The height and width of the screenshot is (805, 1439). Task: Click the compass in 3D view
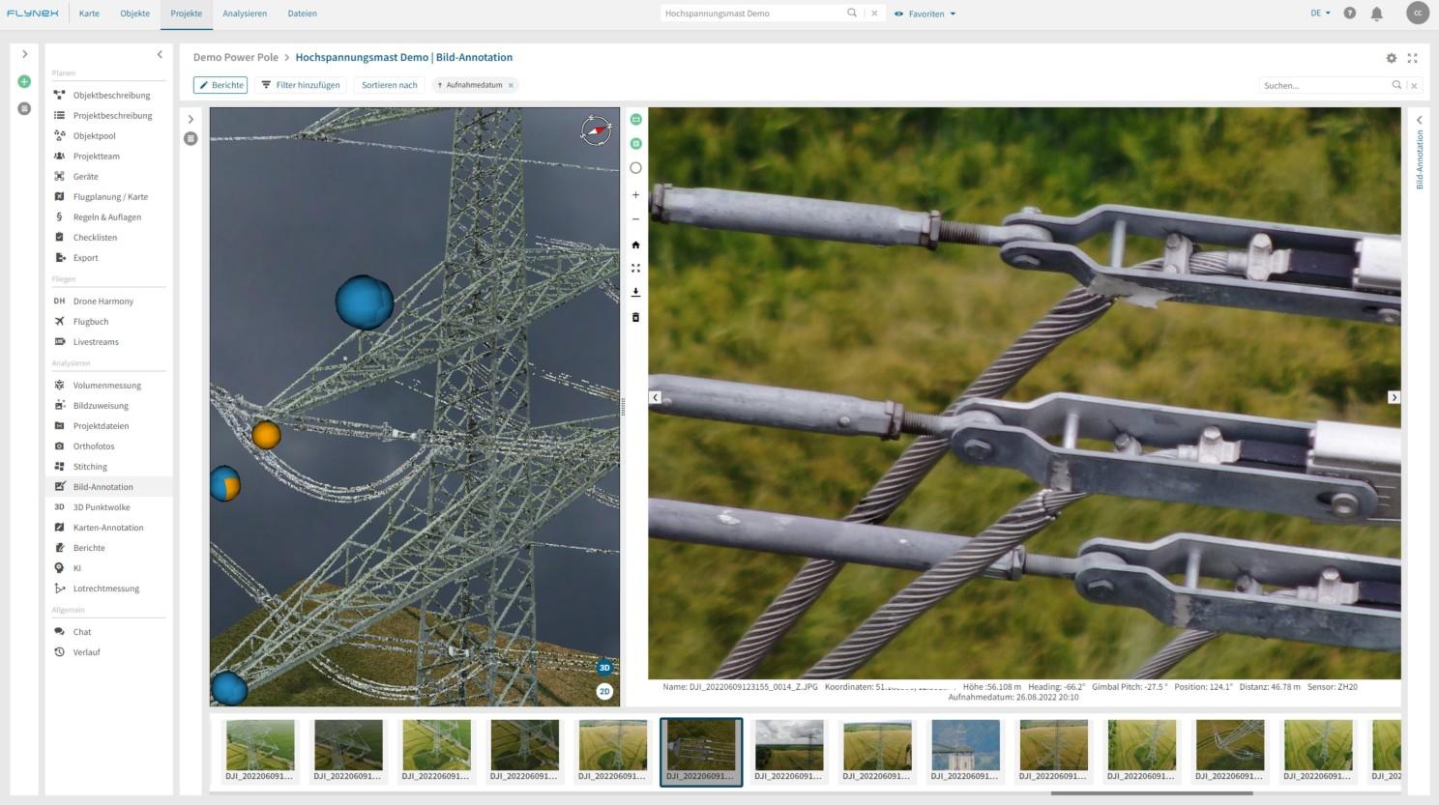coord(597,129)
